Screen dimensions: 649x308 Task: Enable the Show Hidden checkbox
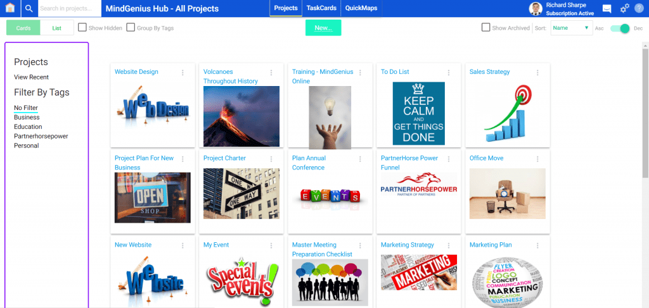[x=82, y=28]
